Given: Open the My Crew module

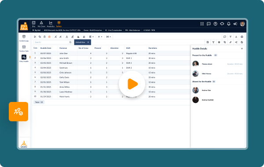Looking at the screenshot, I should pos(41,24).
